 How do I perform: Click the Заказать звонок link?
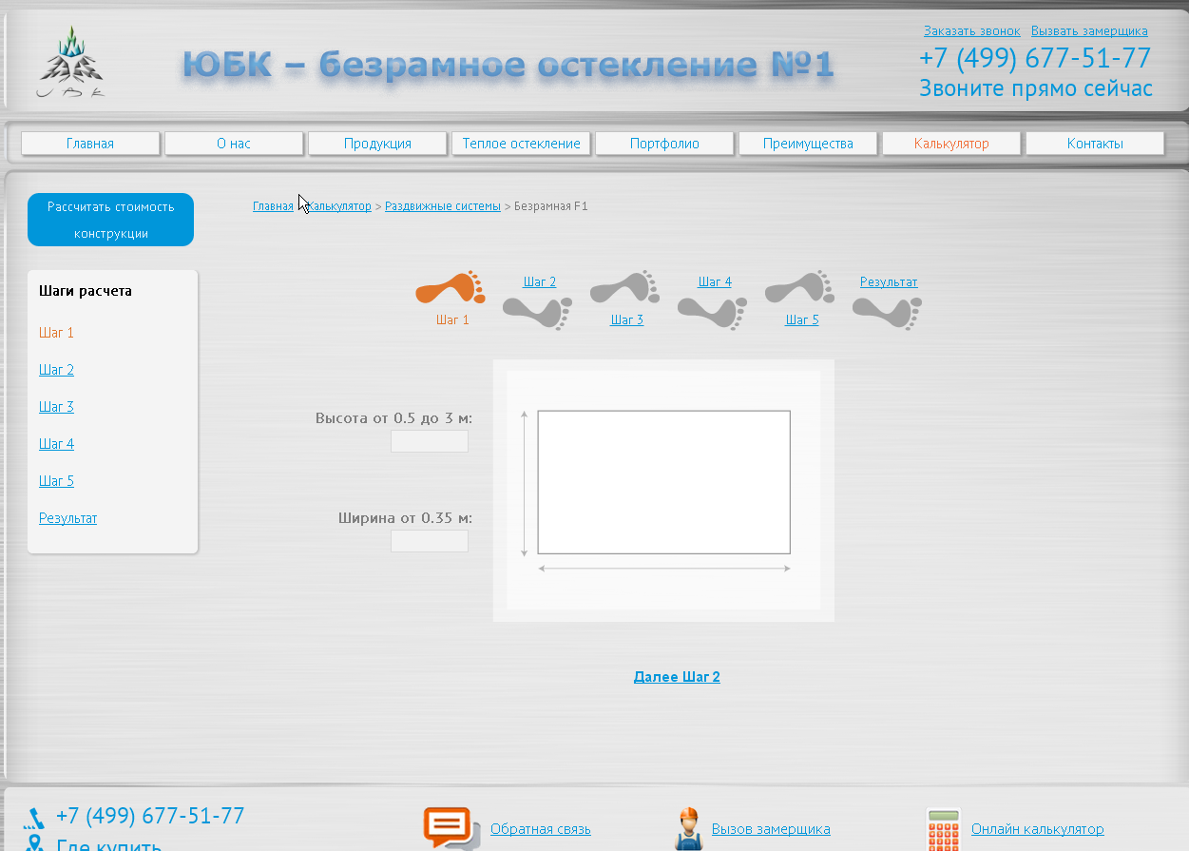(x=972, y=30)
